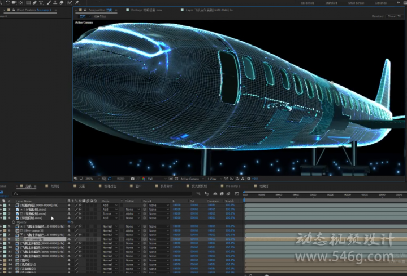Click the Opacity value 35% on layer 4
This screenshot has height=276, width=407.
click(71, 222)
